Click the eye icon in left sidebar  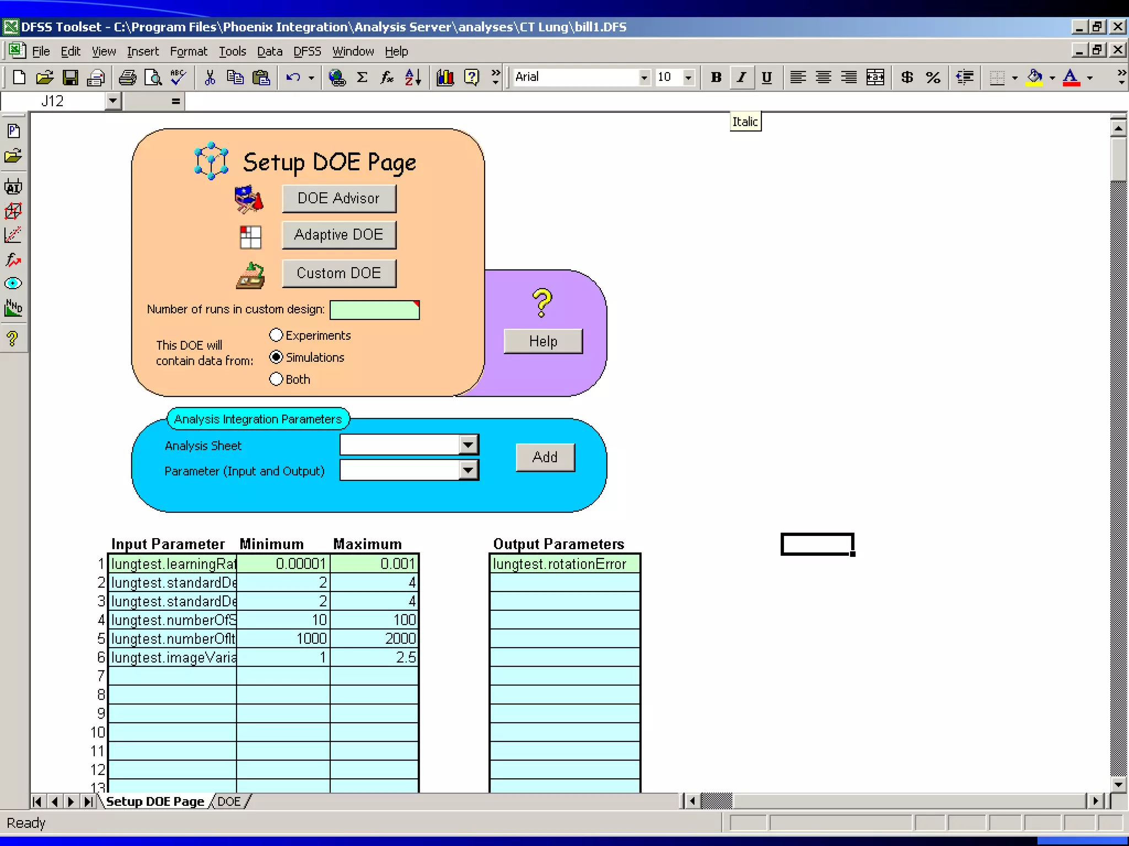pyautogui.click(x=13, y=284)
